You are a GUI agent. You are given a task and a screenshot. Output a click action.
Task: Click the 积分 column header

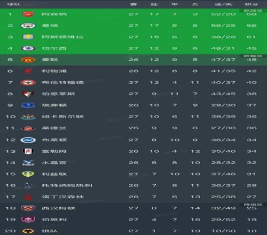[x=252, y=4]
